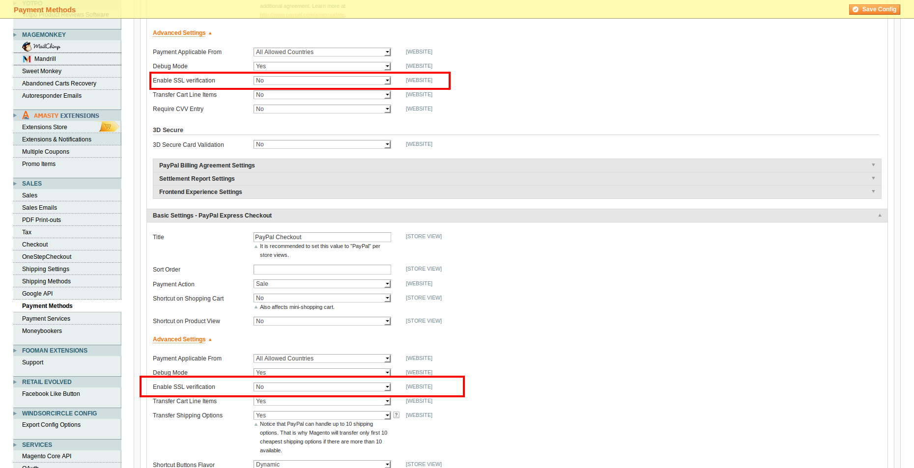
Task: Open Shortcut Buttons Flavor dropdown
Action: tap(322, 464)
